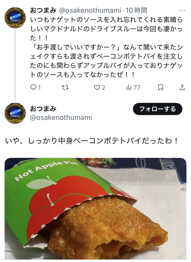Open the GOGO CHANCE avatar on reply tweet
The image size is (191, 262).
pyautogui.click(x=15, y=113)
